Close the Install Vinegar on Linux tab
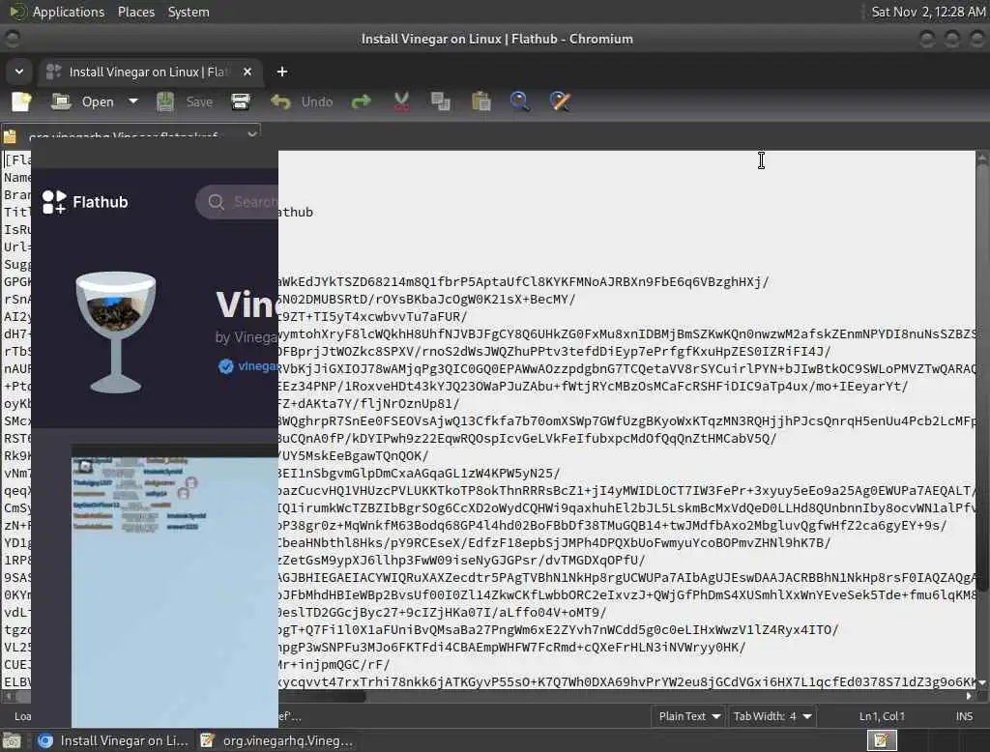Screen dimensions: 990x752 pos(247,72)
